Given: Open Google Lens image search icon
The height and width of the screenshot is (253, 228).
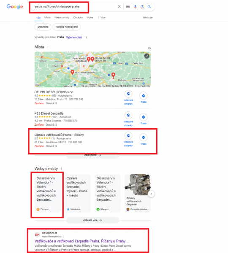Looking at the screenshot, I should click(x=142, y=7).
